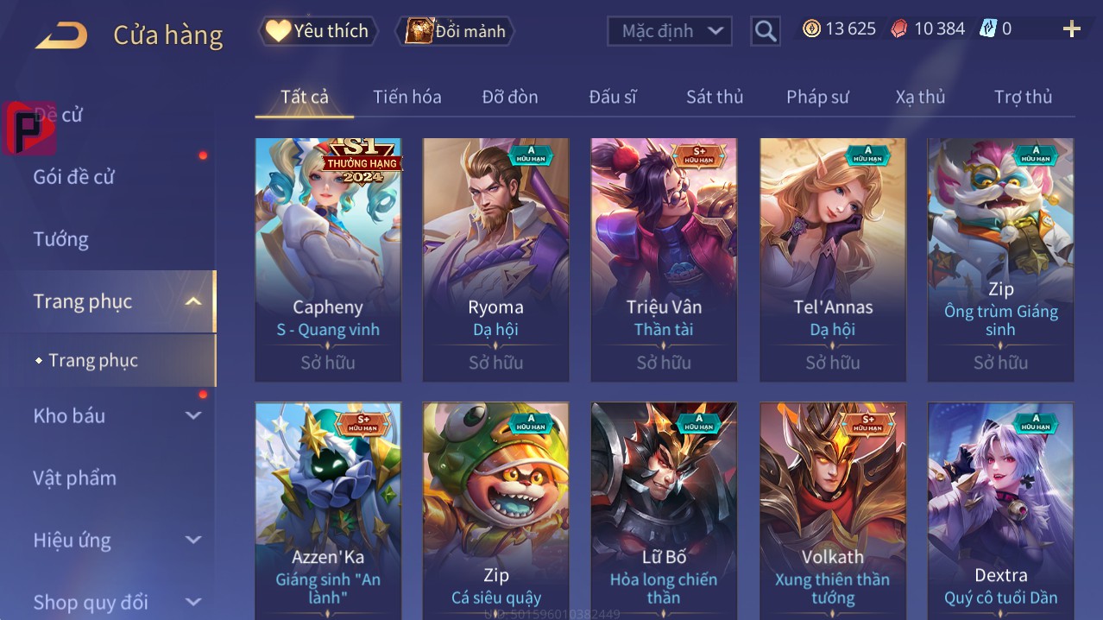Select the Pháp sư tab

(x=817, y=97)
